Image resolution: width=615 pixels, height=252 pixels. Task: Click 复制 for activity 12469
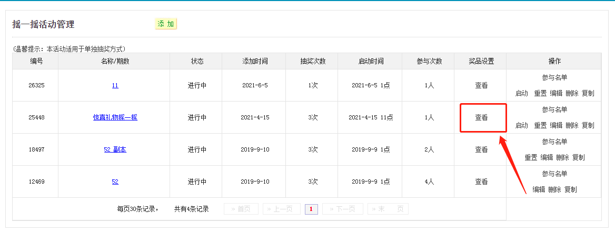coord(570,190)
